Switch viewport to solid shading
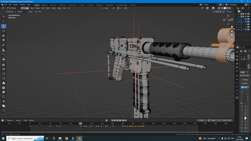This screenshot has width=251, height=141. point(225,8)
